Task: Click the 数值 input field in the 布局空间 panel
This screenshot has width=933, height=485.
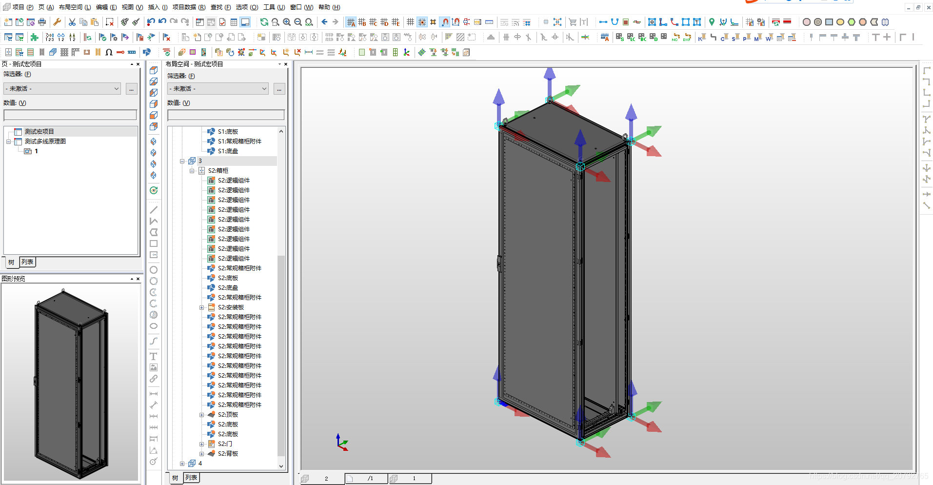Action: [225, 115]
